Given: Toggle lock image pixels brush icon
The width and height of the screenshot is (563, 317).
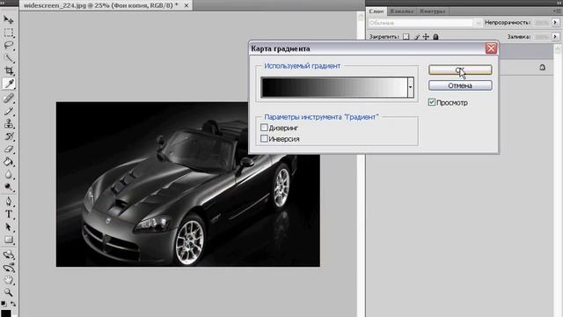Looking at the screenshot, I should (x=416, y=37).
